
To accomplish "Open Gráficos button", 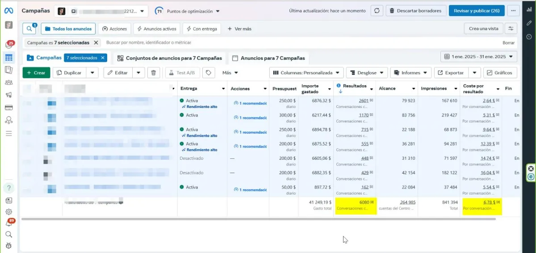I will click(x=500, y=73).
